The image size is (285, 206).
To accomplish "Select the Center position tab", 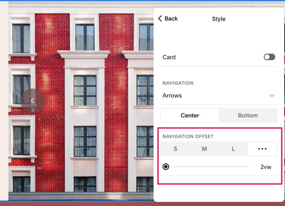I will coord(190,116).
